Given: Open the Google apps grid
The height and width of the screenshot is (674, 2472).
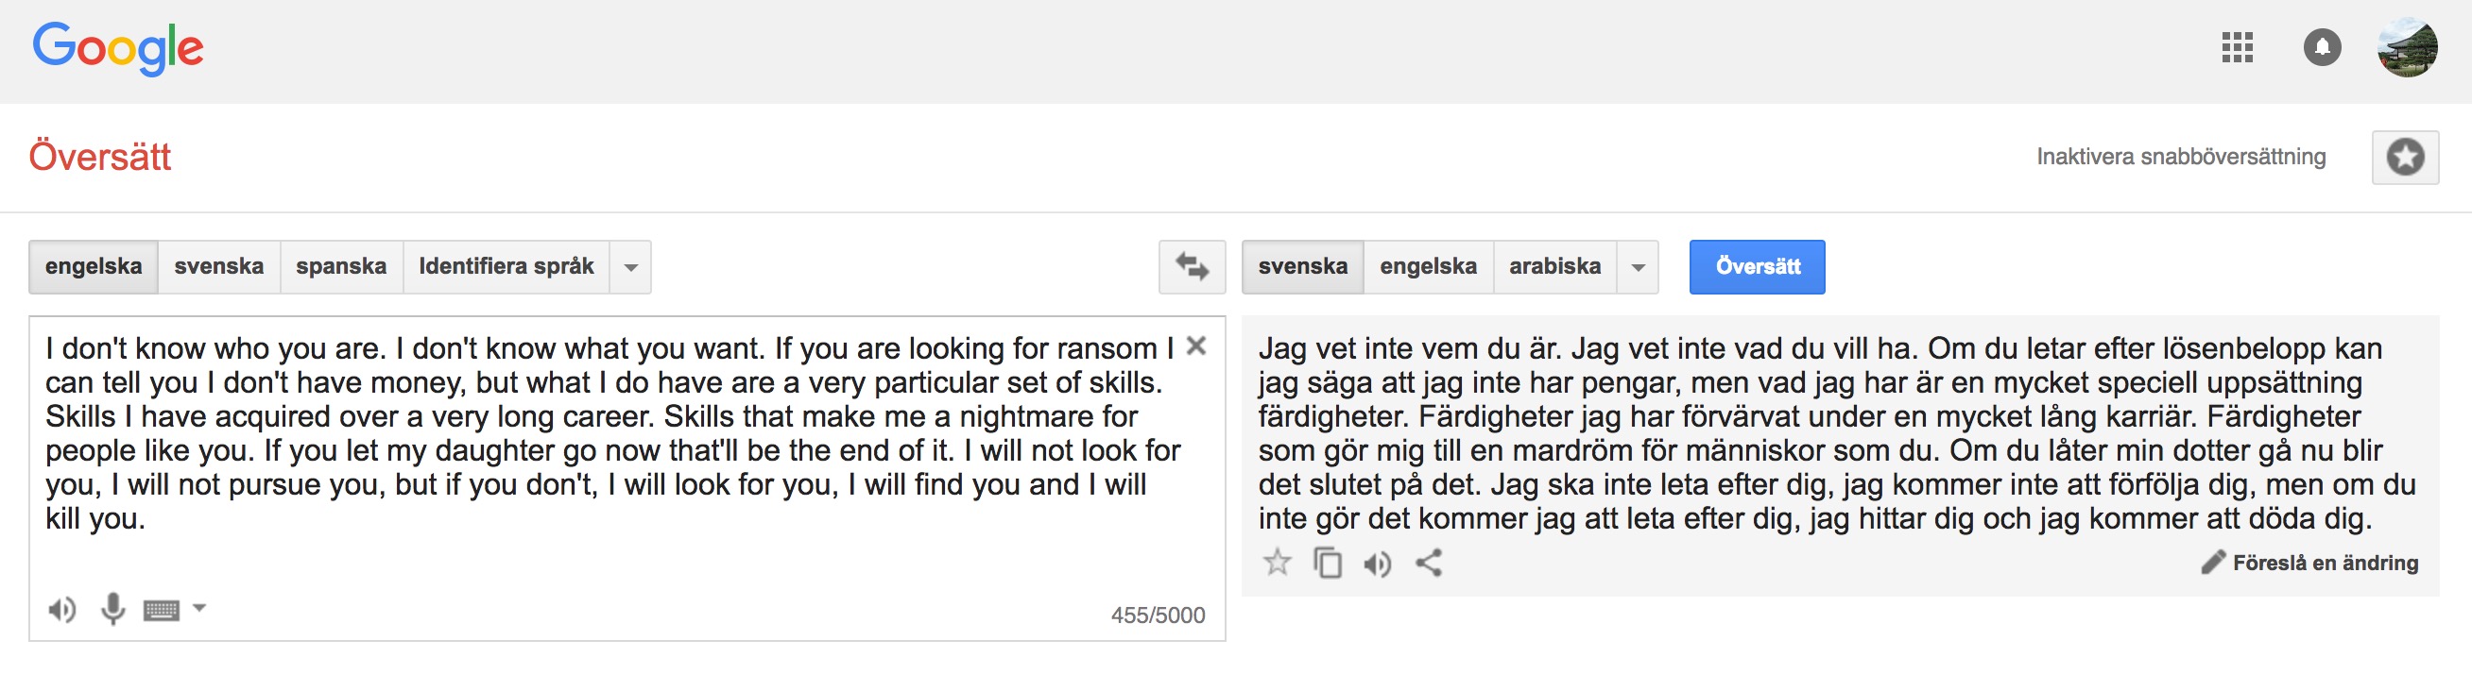Looking at the screenshot, I should (x=2237, y=47).
